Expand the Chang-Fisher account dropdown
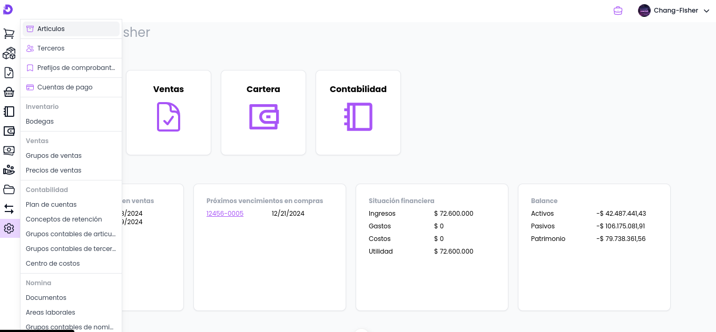 (674, 11)
